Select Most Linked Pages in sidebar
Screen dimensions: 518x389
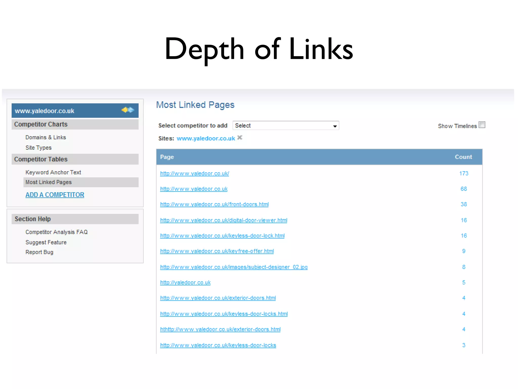(x=81, y=182)
